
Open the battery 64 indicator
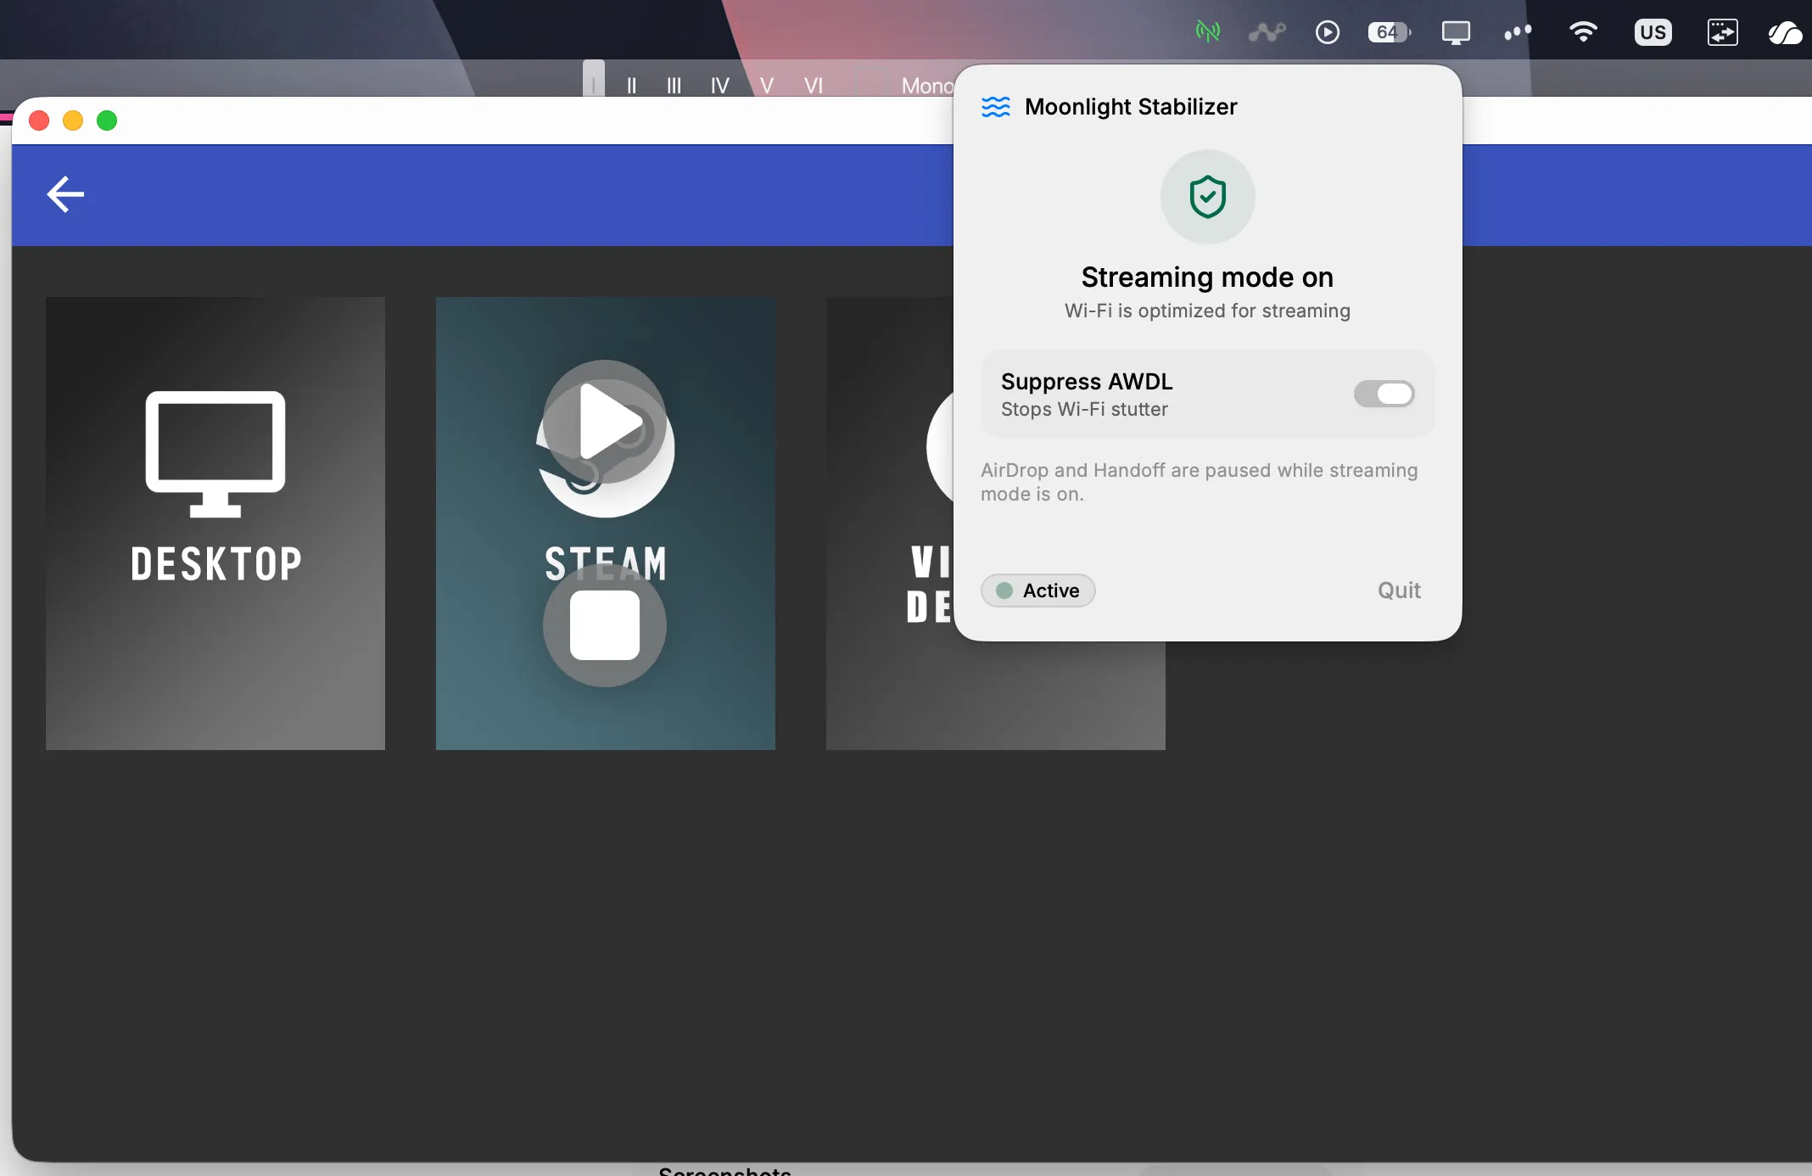pos(1390,32)
